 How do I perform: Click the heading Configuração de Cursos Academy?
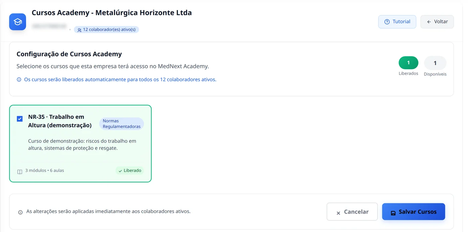69,54
